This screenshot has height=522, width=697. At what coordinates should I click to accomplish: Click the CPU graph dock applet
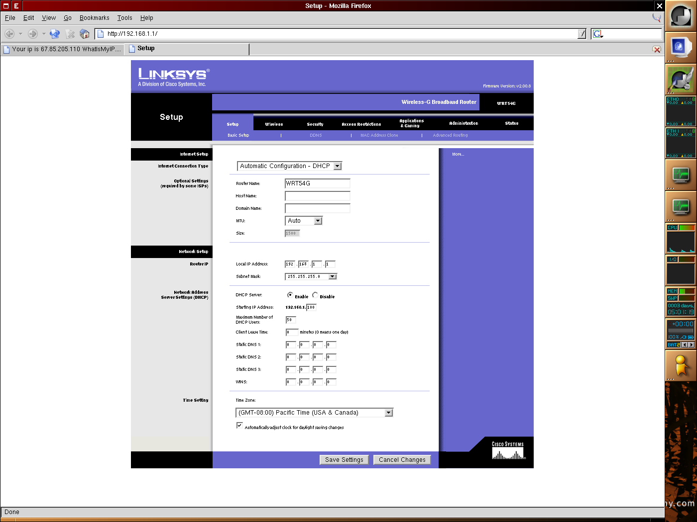tap(681, 239)
